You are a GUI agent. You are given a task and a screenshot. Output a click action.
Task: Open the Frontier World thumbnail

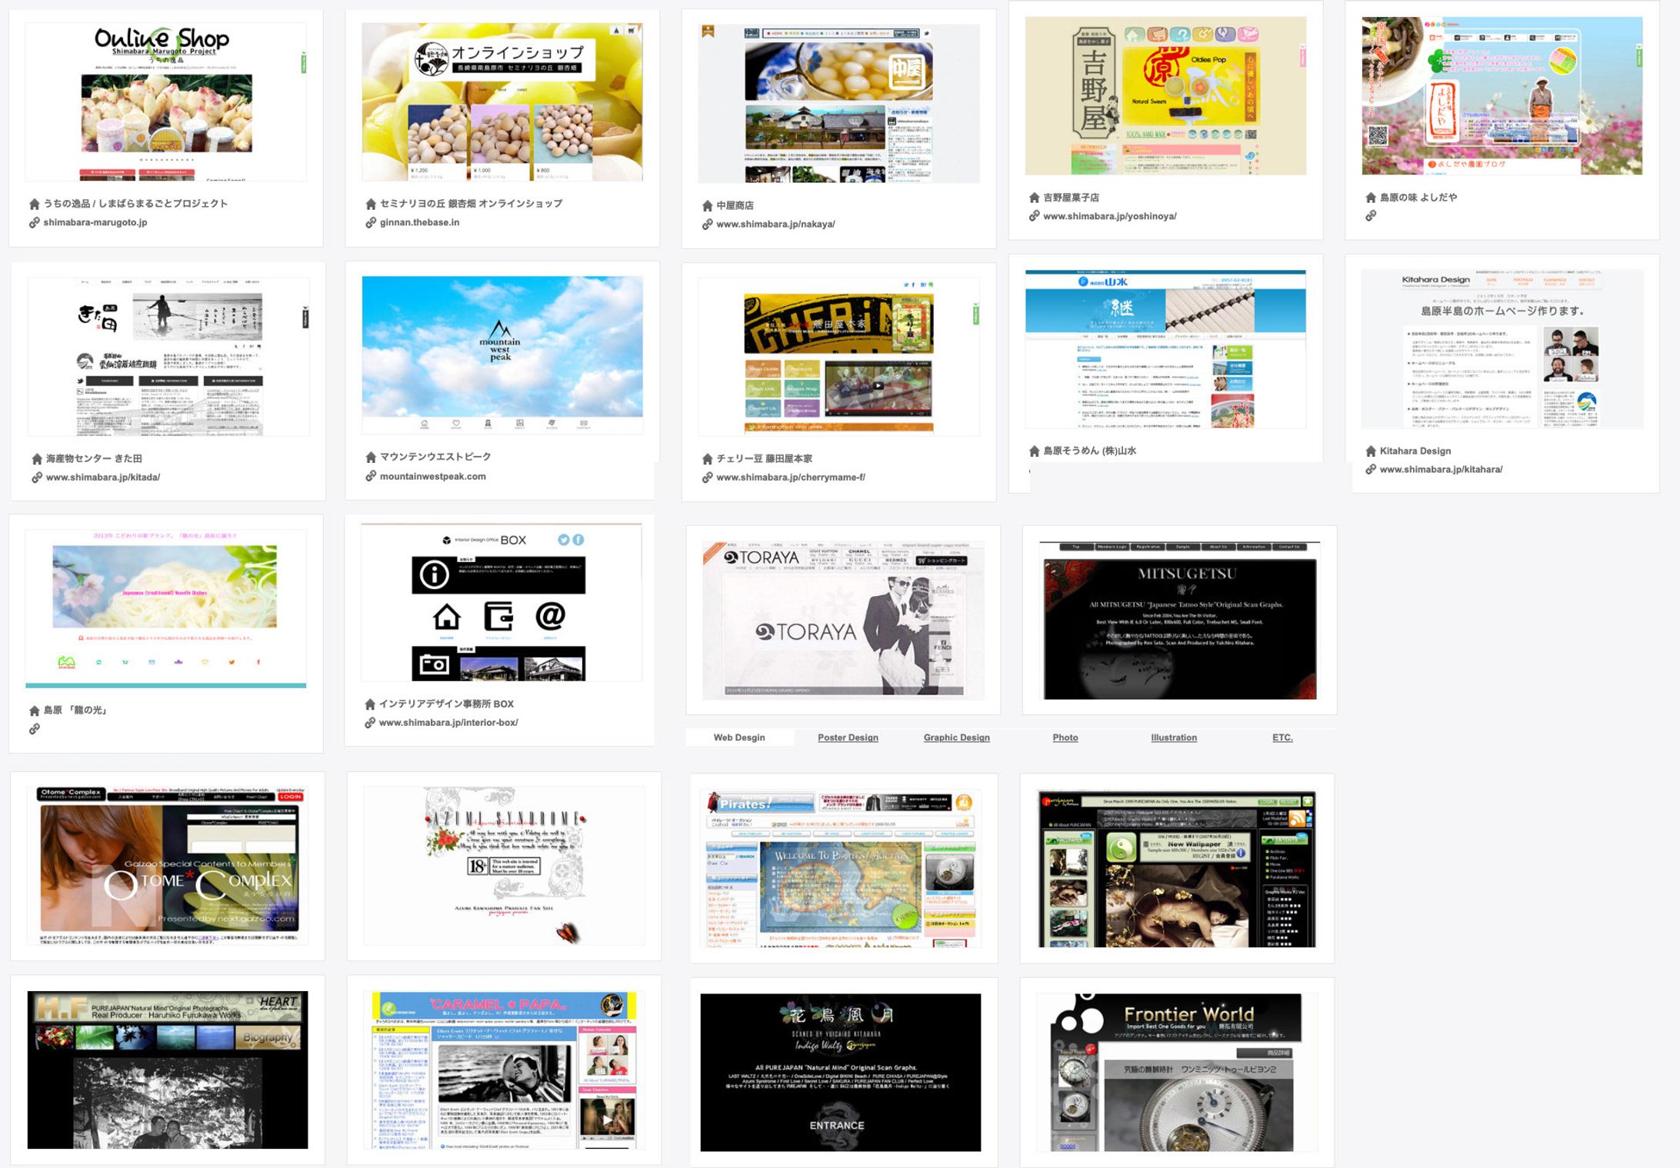click(1177, 1073)
